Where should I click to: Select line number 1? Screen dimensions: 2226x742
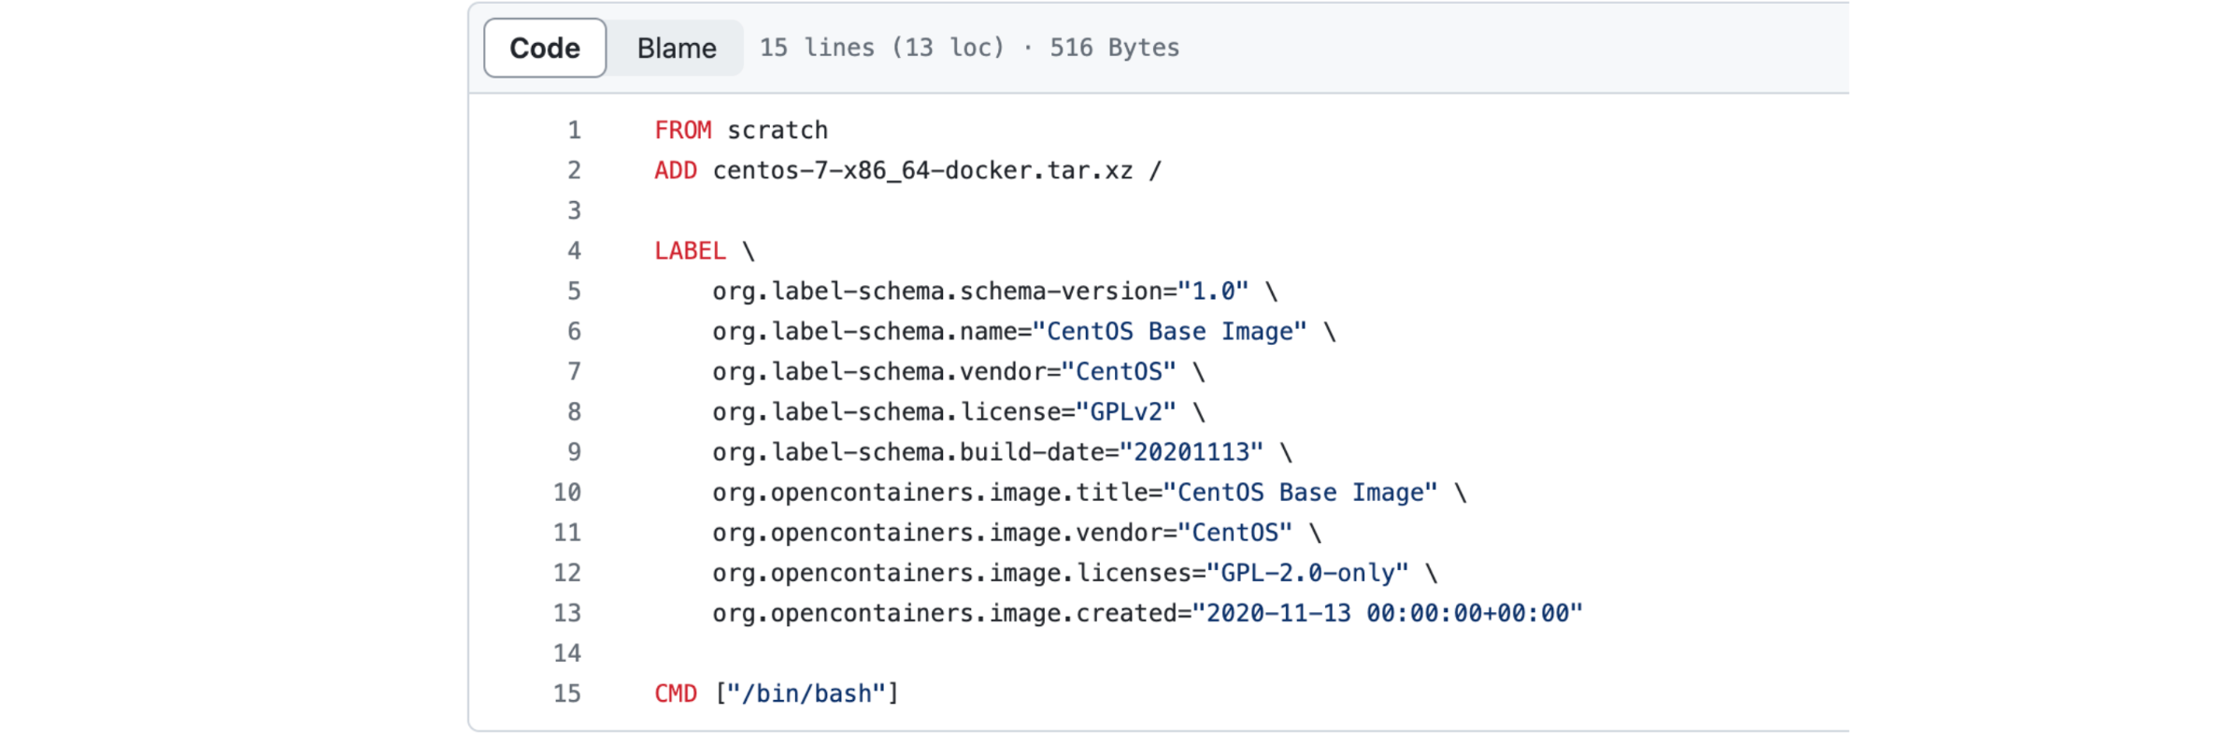tap(574, 130)
